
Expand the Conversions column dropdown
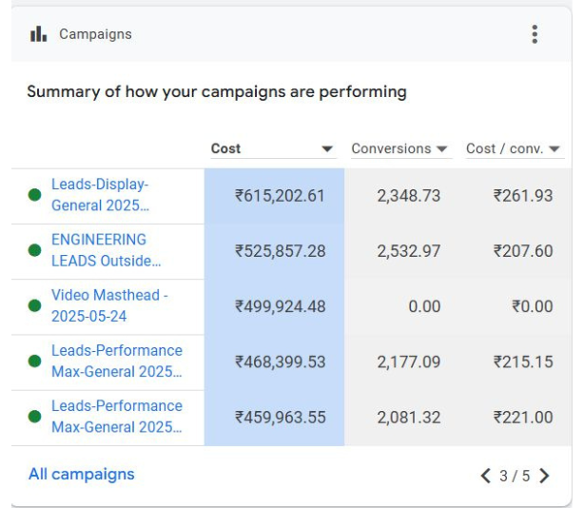click(441, 149)
